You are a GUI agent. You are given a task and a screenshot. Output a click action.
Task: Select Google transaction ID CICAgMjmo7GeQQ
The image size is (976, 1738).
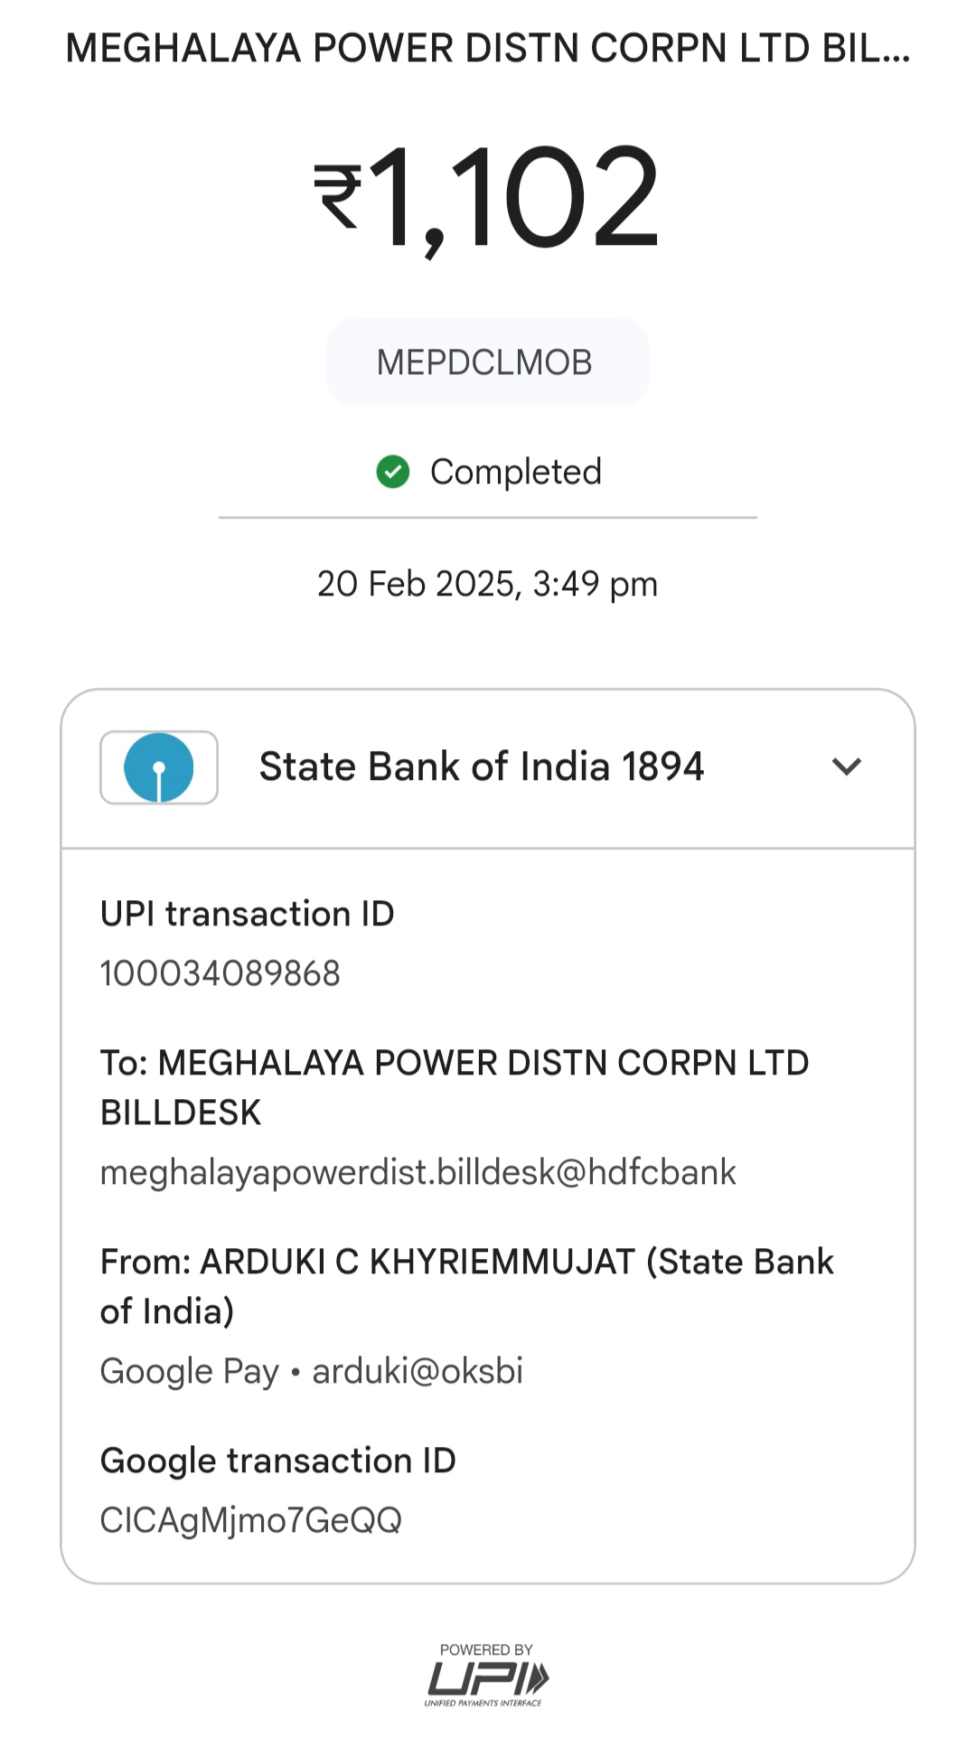click(x=250, y=1520)
